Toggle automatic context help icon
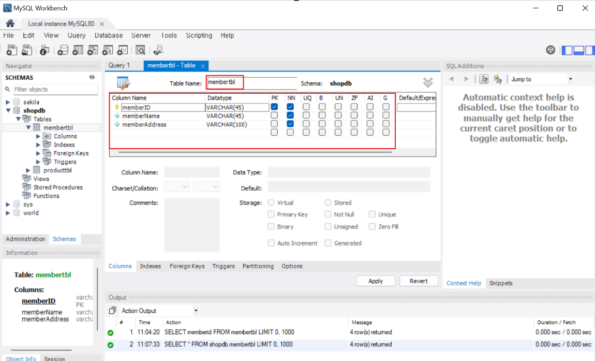Viewport: 595px width, 361px height. pyautogui.click(x=498, y=79)
